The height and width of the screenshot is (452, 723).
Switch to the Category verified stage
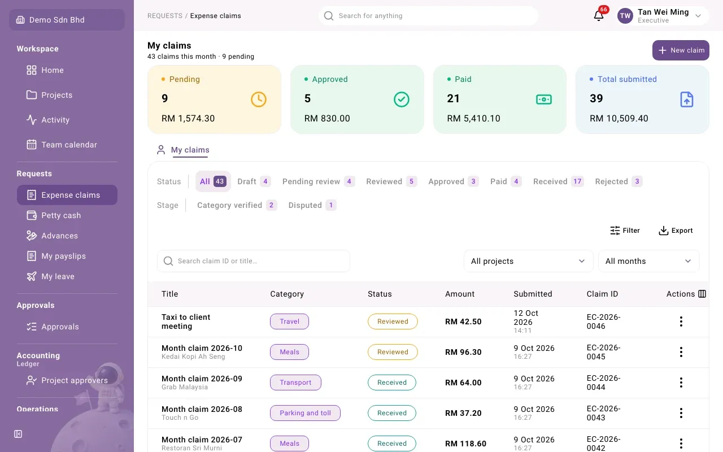click(237, 205)
